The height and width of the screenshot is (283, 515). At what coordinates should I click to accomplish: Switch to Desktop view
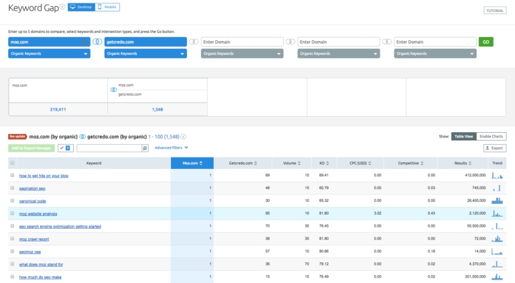pos(81,7)
